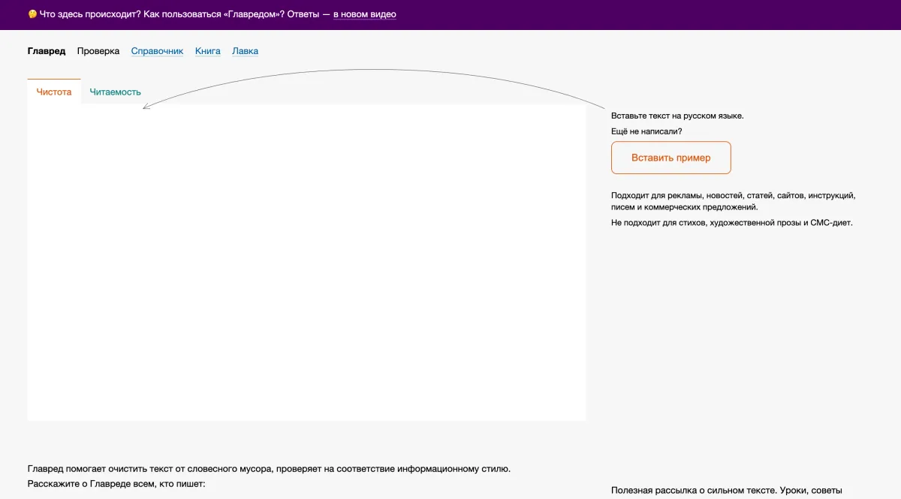Screen dimensions: 901x499
Task: Switch to the Чистота tab
Action: 54,92
